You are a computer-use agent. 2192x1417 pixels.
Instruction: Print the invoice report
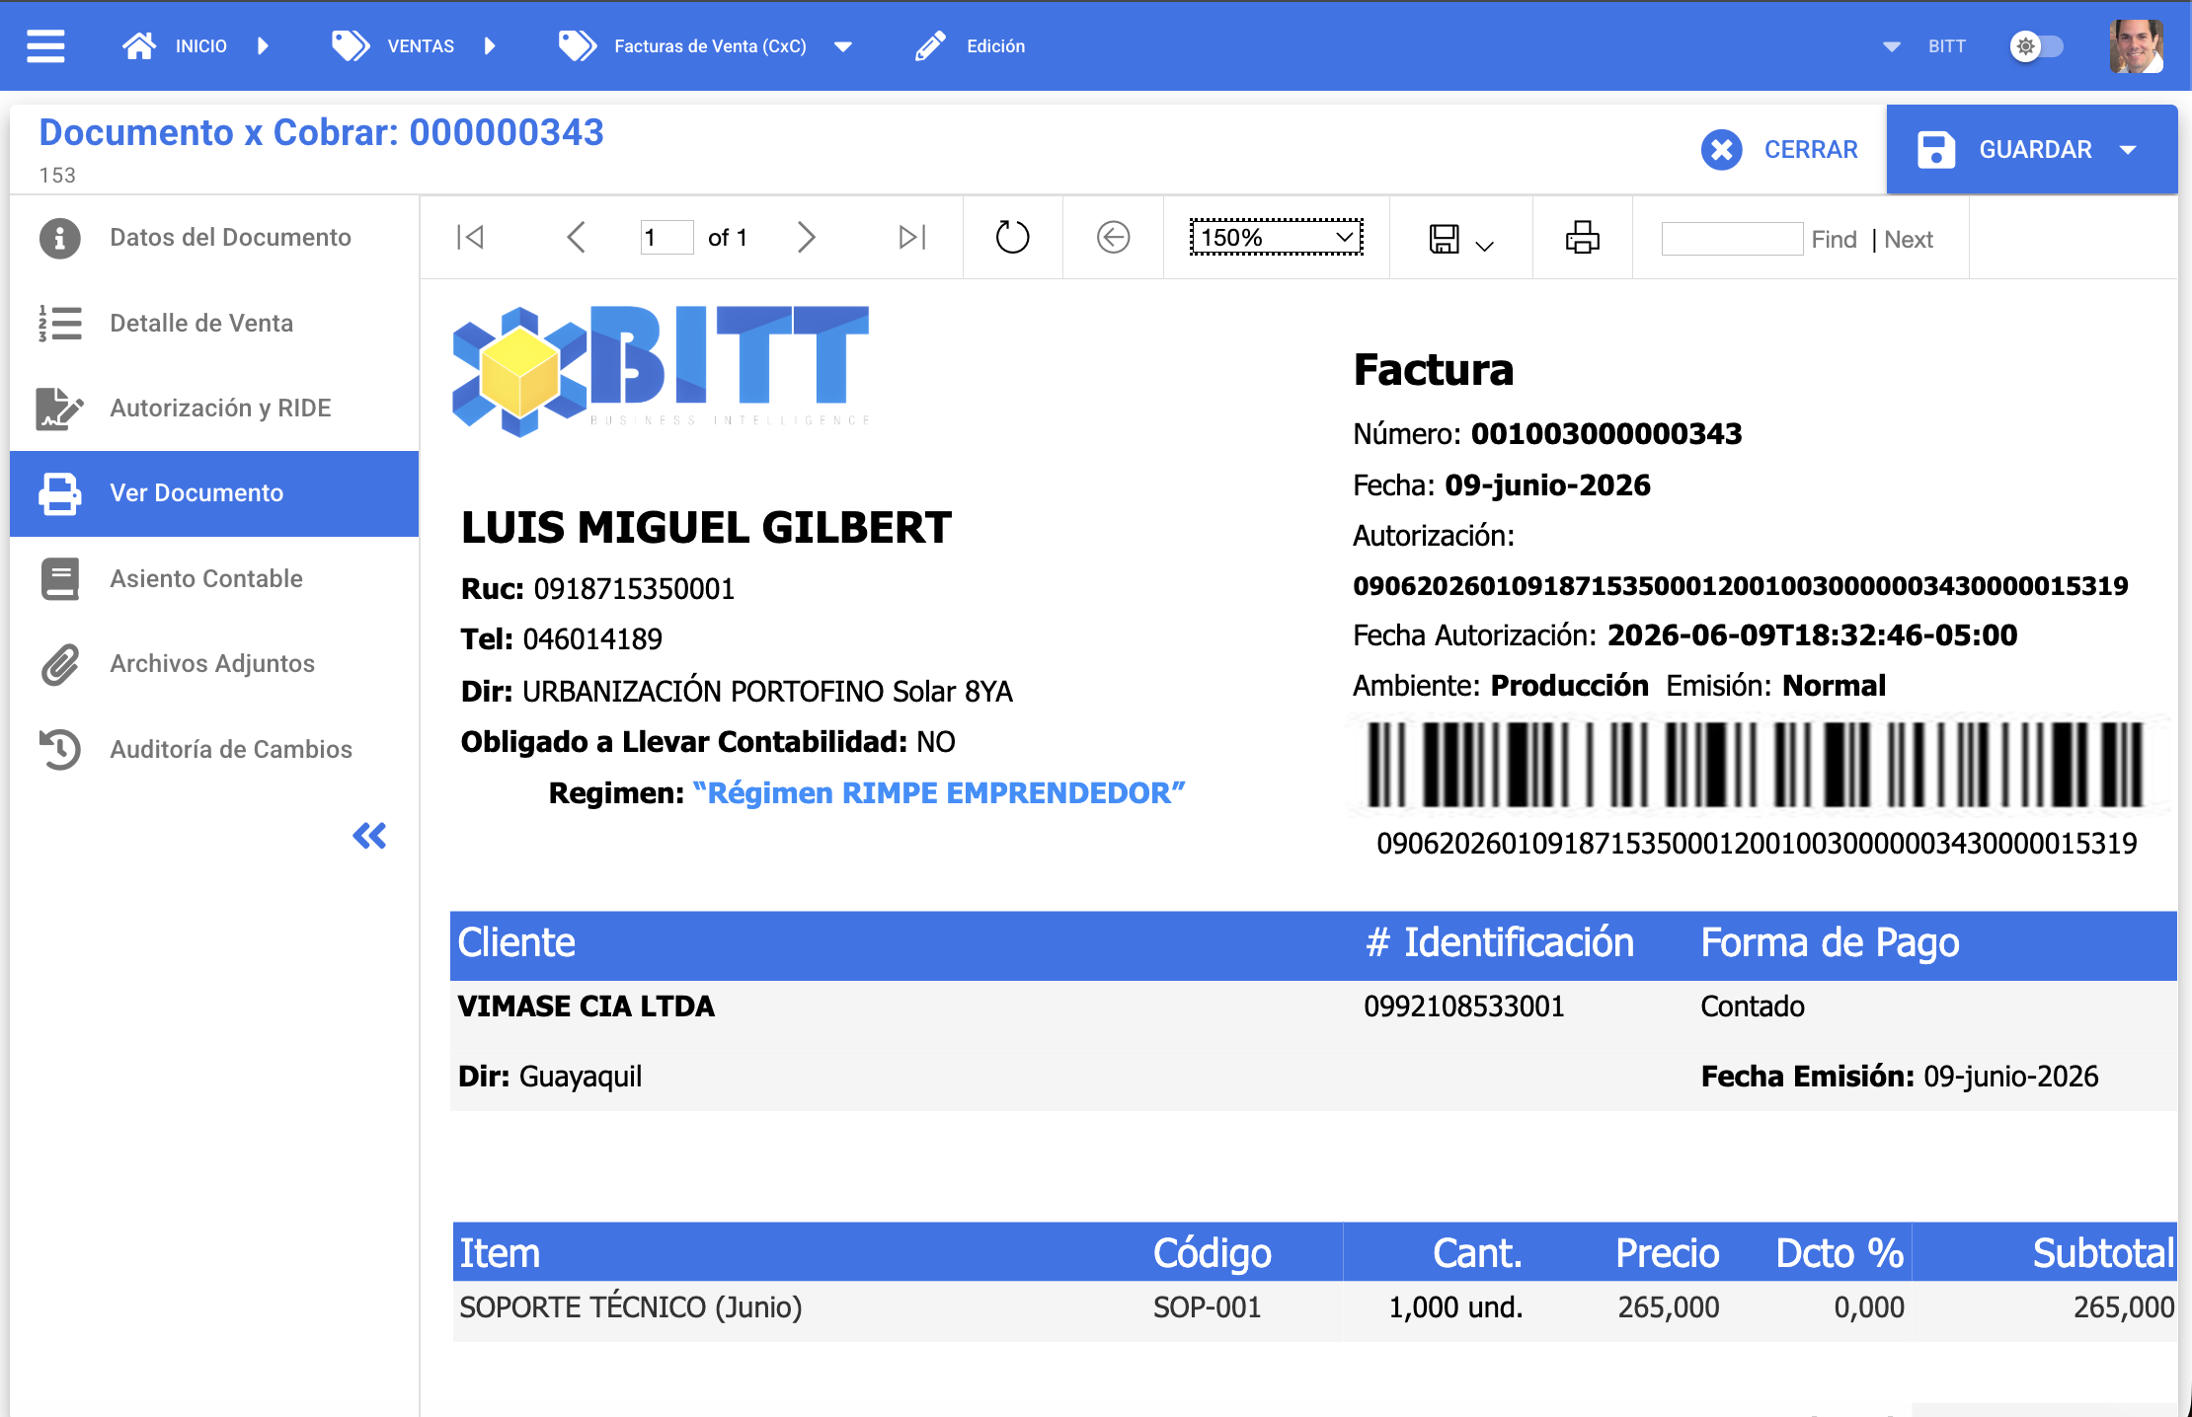point(1583,237)
